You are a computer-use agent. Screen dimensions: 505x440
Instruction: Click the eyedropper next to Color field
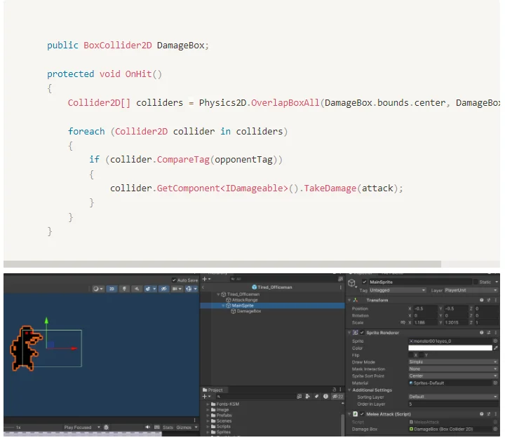[x=495, y=348]
